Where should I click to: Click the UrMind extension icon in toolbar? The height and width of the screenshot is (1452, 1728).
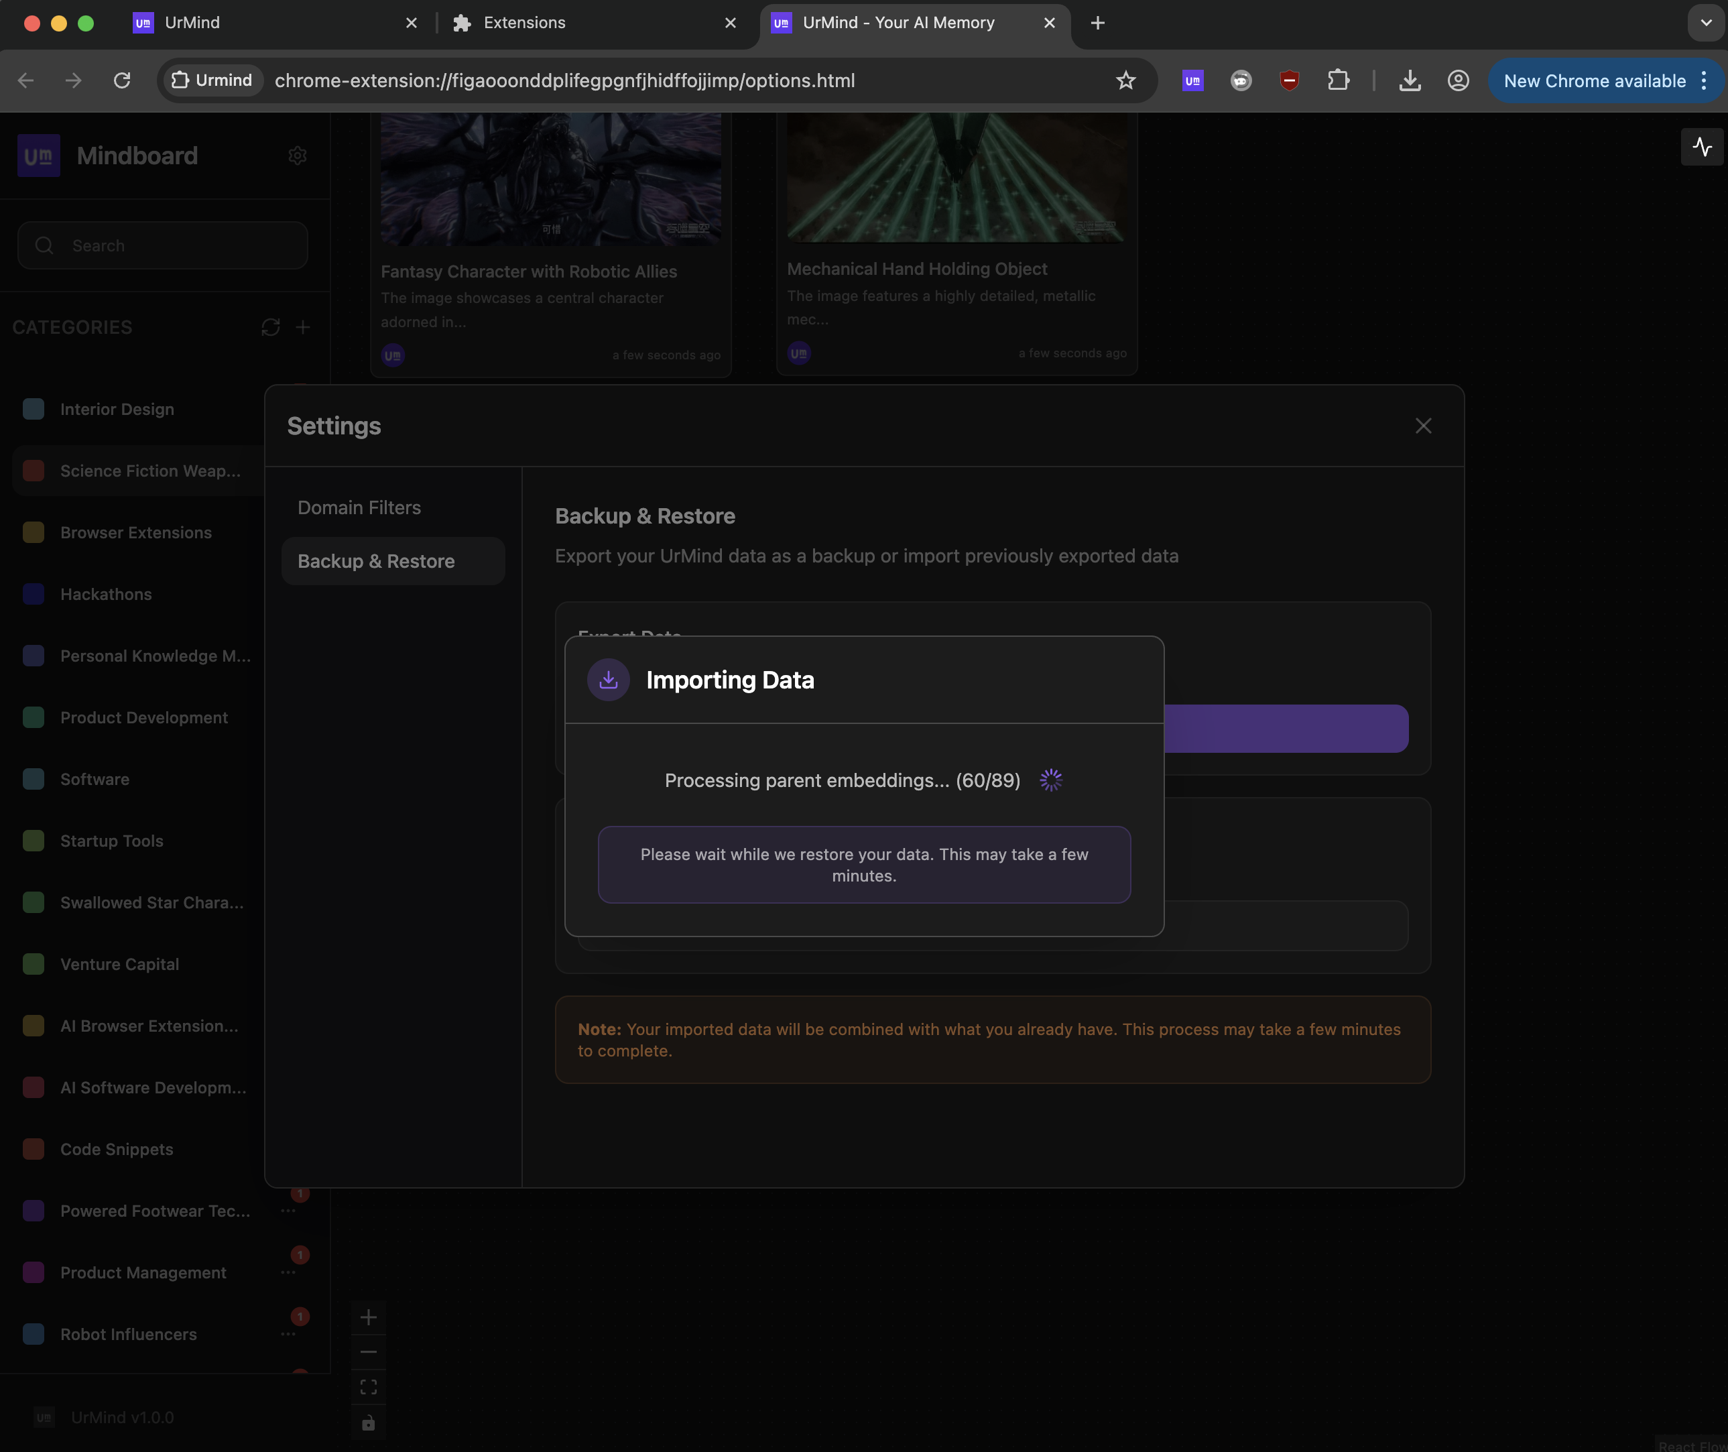click(x=1192, y=80)
